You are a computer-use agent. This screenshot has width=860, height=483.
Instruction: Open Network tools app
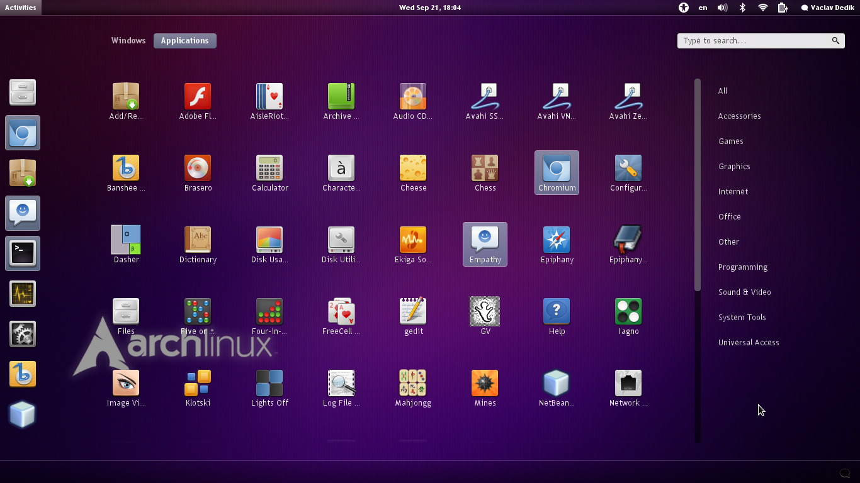(628, 388)
